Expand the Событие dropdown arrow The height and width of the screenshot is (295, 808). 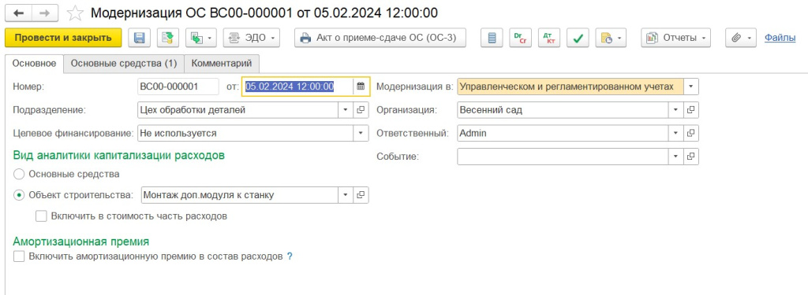(675, 157)
